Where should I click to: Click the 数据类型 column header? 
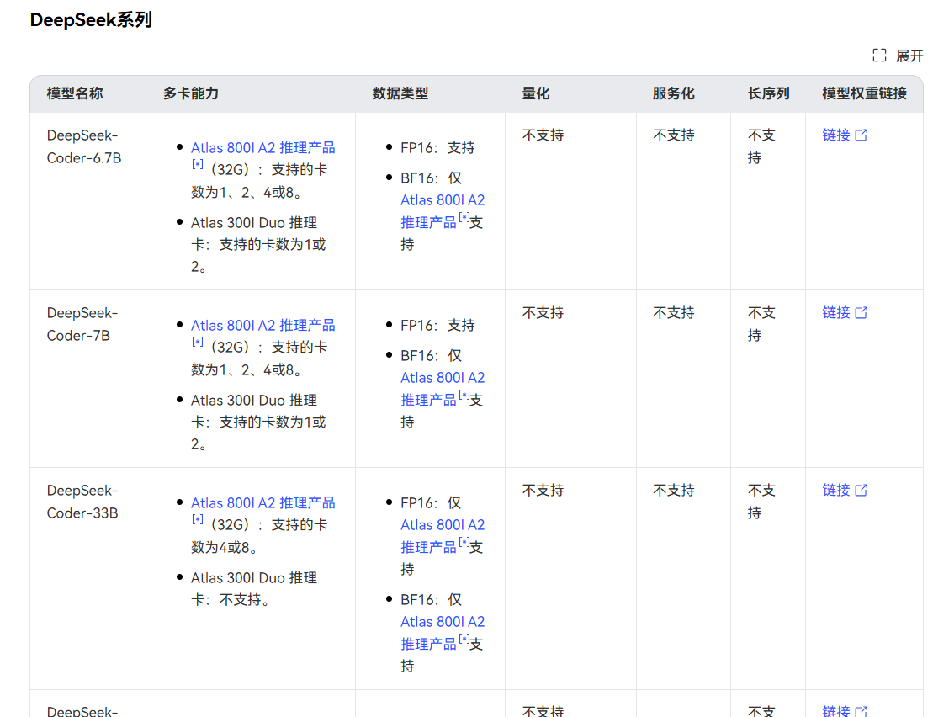(400, 93)
